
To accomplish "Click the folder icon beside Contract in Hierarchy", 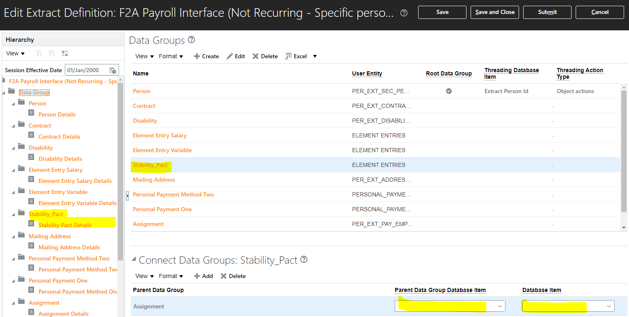I will pos(21,124).
